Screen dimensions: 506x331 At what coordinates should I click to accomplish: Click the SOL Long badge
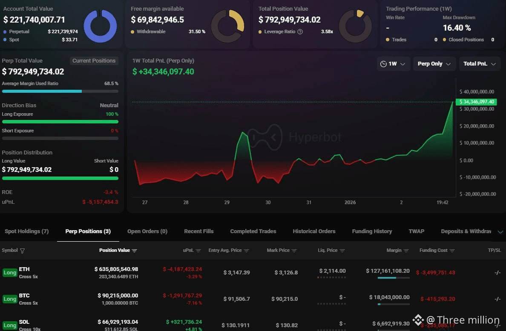[10, 325]
